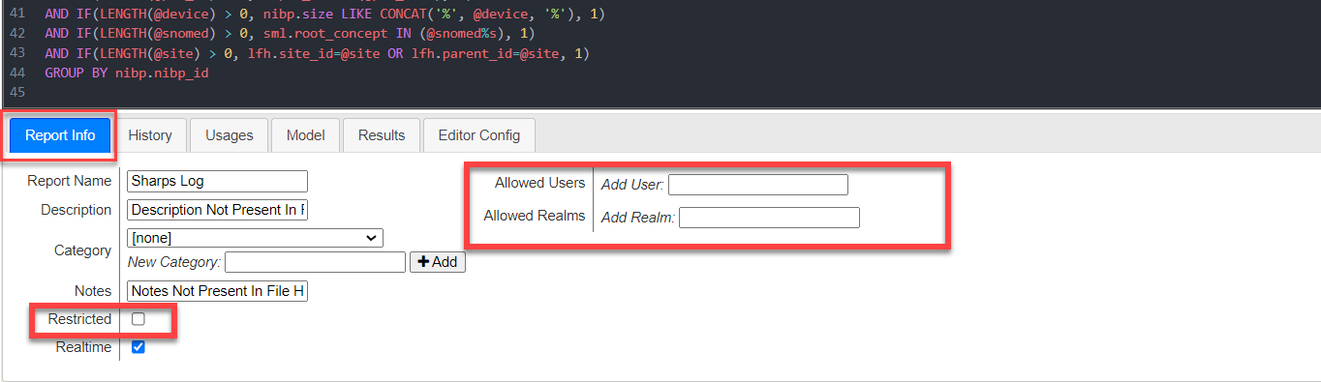This screenshot has width=1321, height=382.
Task: Click the plus Add category button
Action: tap(438, 262)
